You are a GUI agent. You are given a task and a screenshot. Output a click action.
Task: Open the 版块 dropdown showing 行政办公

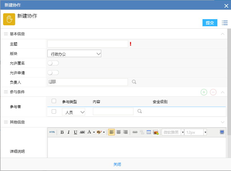(x=74, y=54)
